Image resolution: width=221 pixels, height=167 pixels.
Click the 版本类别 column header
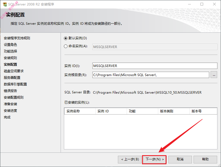click(174, 111)
